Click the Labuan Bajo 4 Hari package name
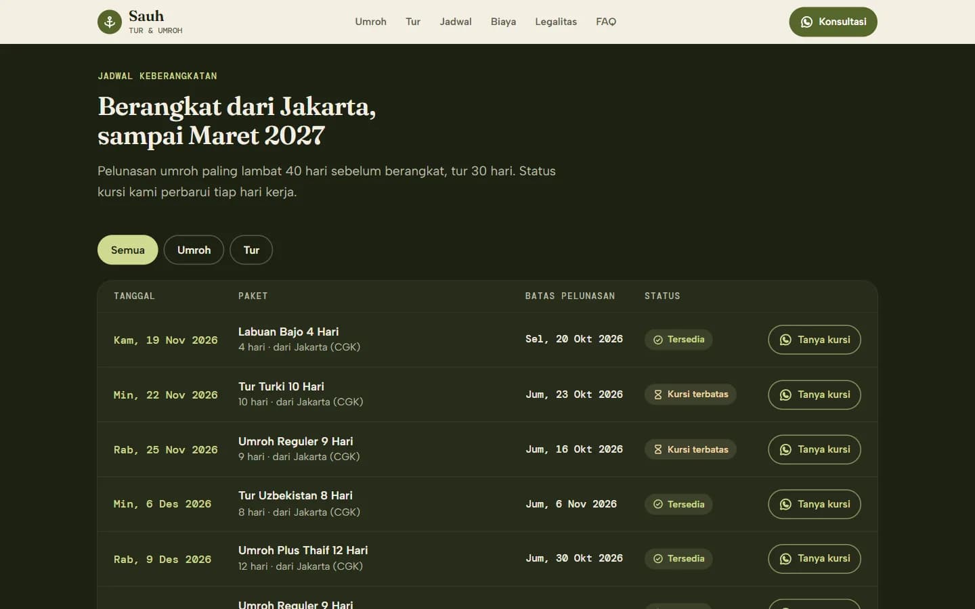The image size is (975, 609). coord(288,332)
